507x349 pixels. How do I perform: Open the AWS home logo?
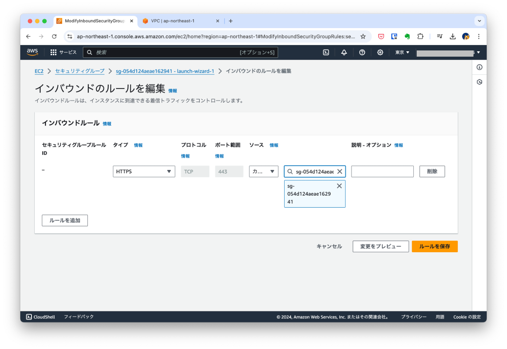click(x=32, y=52)
